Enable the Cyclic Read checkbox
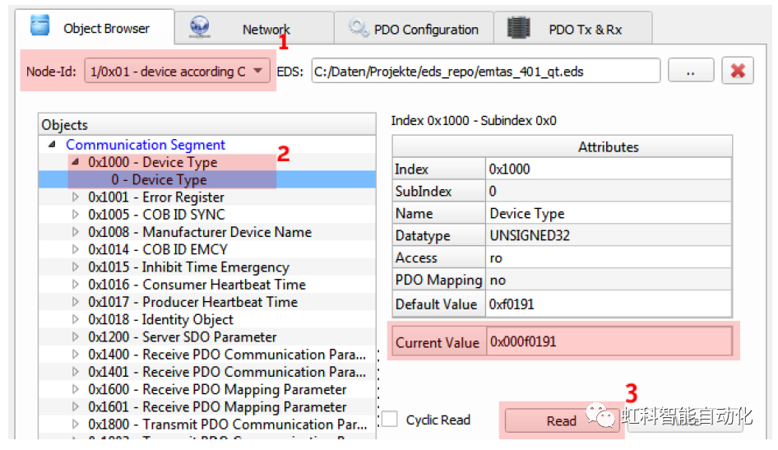Viewport: 778px width, 450px height. pos(390,420)
